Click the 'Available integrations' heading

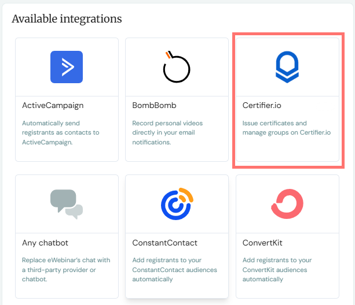pyautogui.click(x=67, y=18)
